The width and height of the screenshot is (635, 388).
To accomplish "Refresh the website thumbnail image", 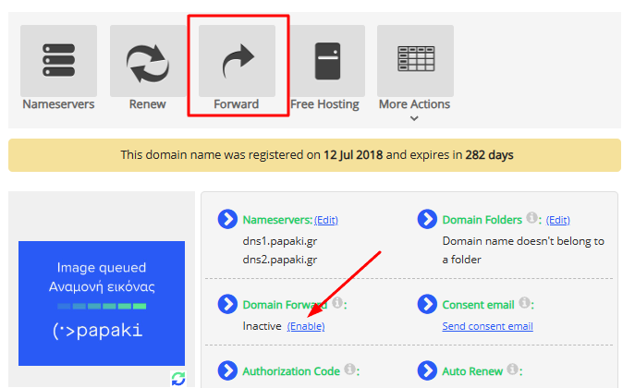I will coord(178,379).
